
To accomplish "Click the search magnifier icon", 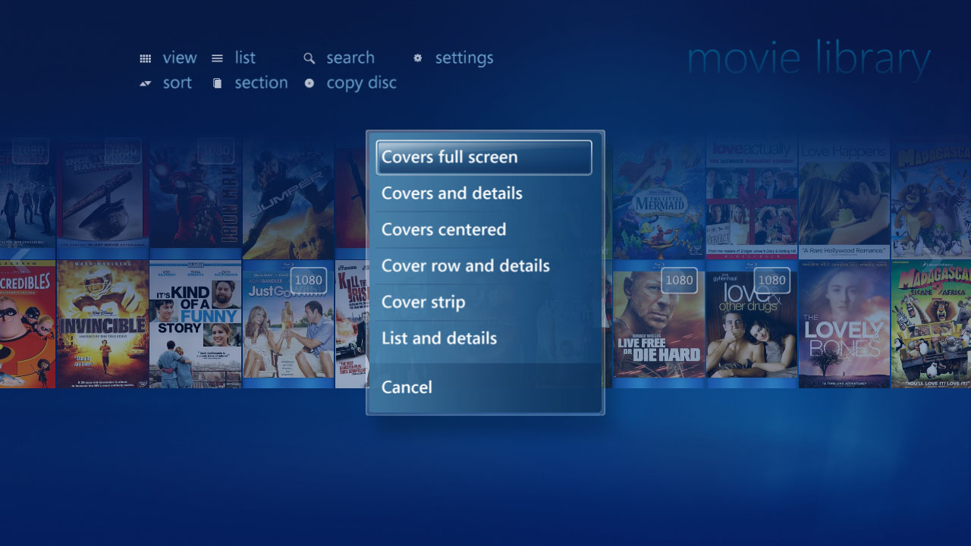I will [x=309, y=58].
